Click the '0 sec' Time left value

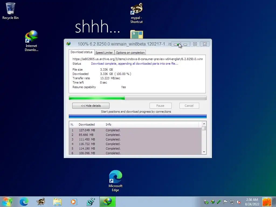click(x=103, y=82)
